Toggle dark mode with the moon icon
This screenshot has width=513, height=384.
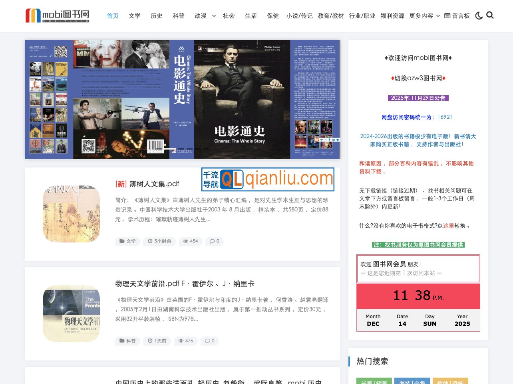click(479, 16)
